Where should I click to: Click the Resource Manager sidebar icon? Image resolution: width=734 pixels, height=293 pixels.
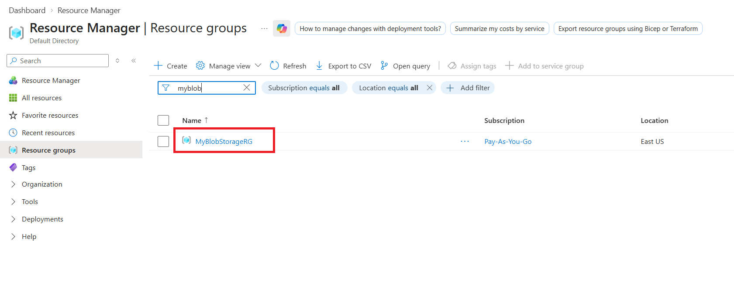(x=13, y=80)
